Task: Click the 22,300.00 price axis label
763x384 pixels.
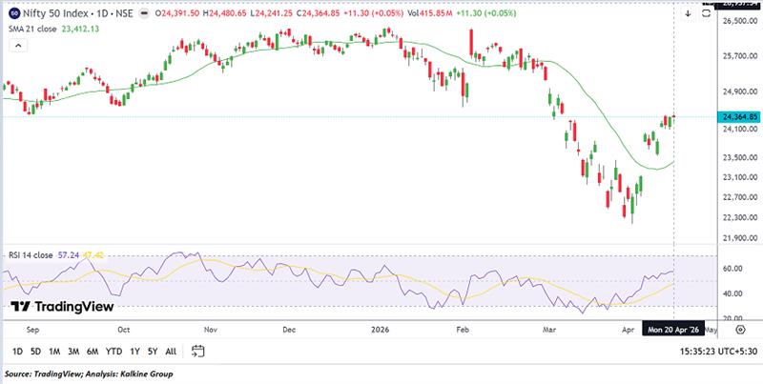Action: coord(739,217)
